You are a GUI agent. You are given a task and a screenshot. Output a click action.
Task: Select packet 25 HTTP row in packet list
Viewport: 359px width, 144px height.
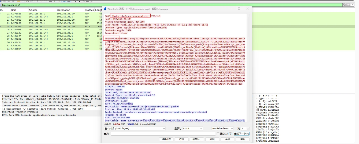tap(51, 26)
